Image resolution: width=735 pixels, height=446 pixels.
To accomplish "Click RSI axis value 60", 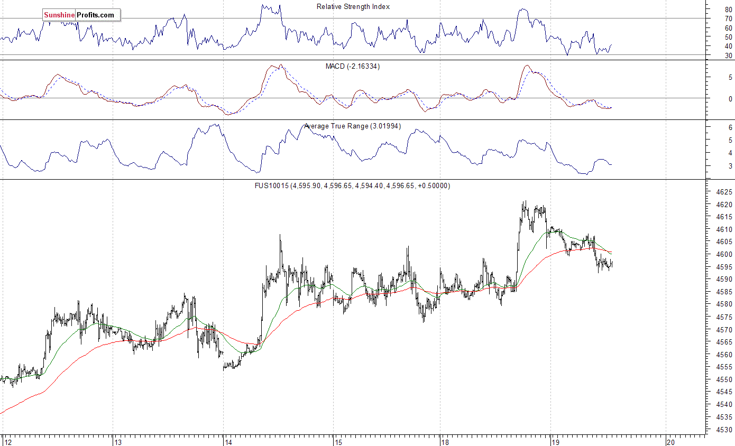I will pos(728,28).
